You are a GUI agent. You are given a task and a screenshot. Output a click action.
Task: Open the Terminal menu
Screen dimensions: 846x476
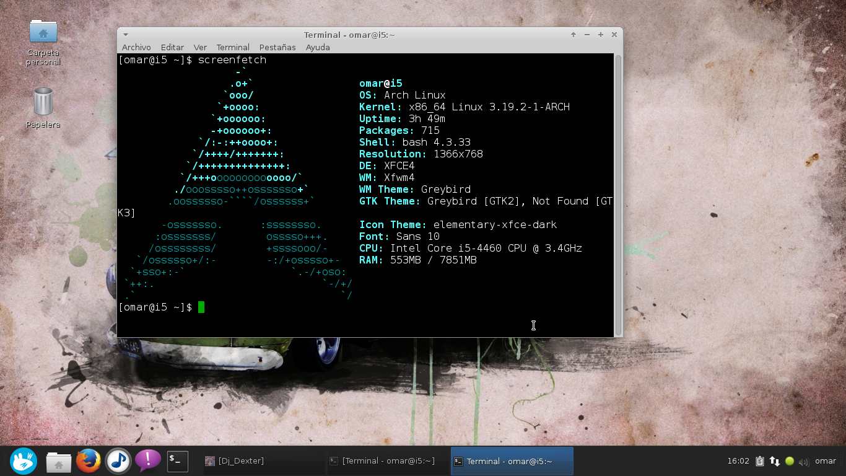point(233,47)
